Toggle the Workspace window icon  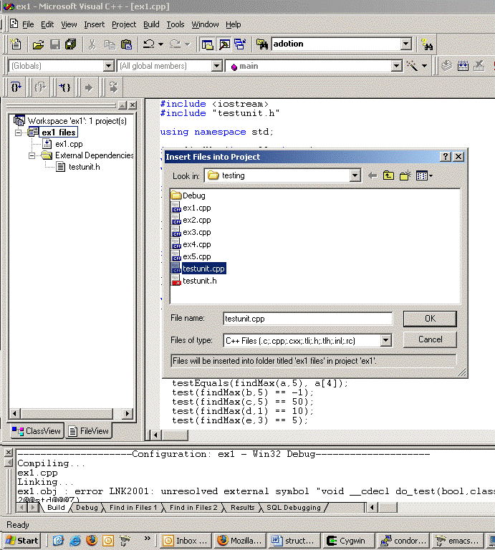[x=207, y=44]
